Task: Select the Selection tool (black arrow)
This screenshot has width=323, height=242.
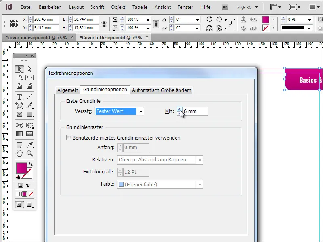Action: 19,69
